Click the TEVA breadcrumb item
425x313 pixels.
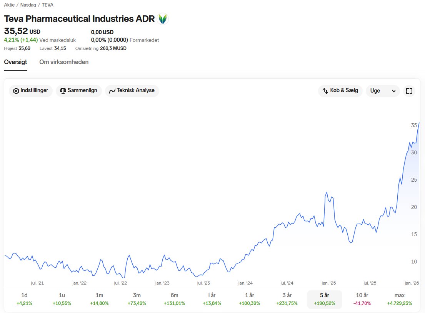(47, 5)
